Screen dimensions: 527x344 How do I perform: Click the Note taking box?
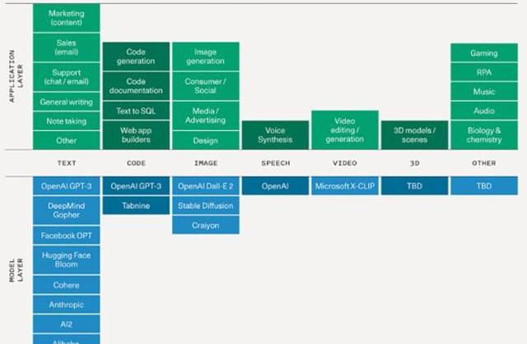coord(66,121)
